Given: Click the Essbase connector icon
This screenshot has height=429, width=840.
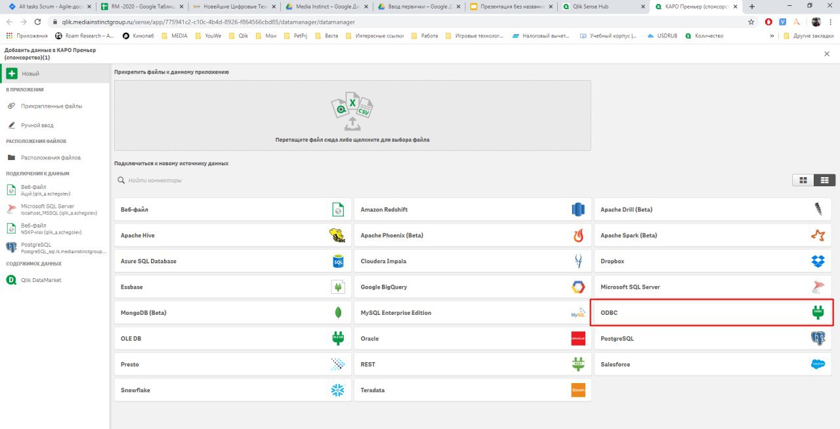Looking at the screenshot, I should (x=338, y=287).
